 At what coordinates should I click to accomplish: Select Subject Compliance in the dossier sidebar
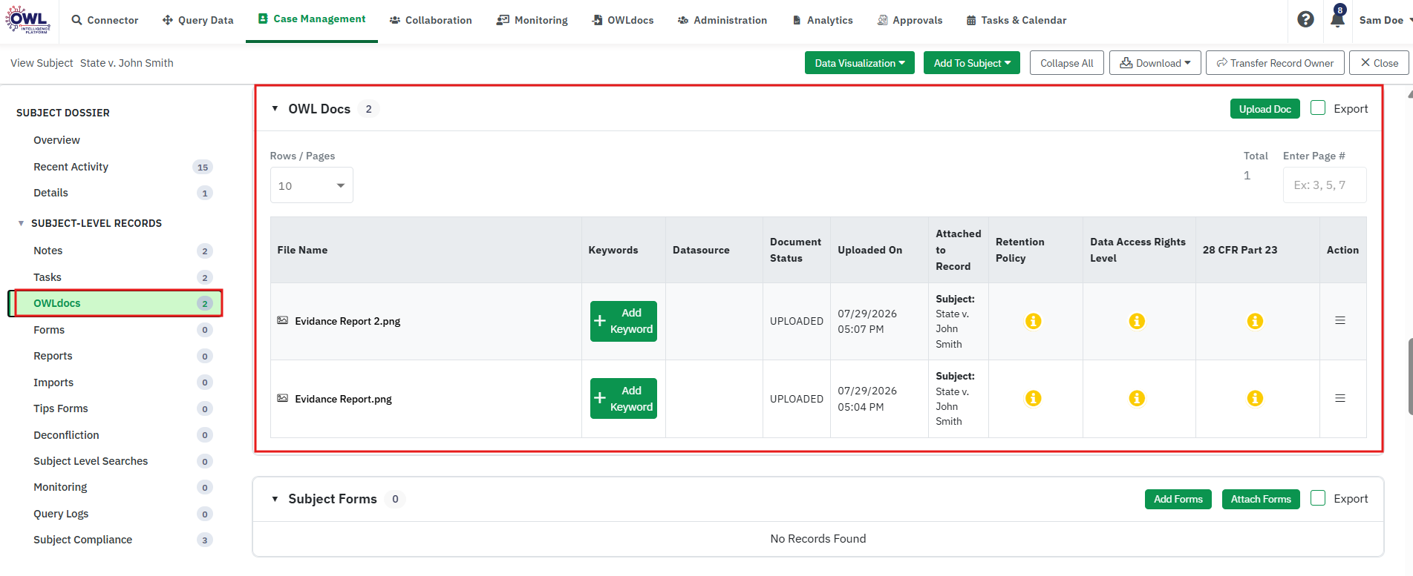pos(82,540)
